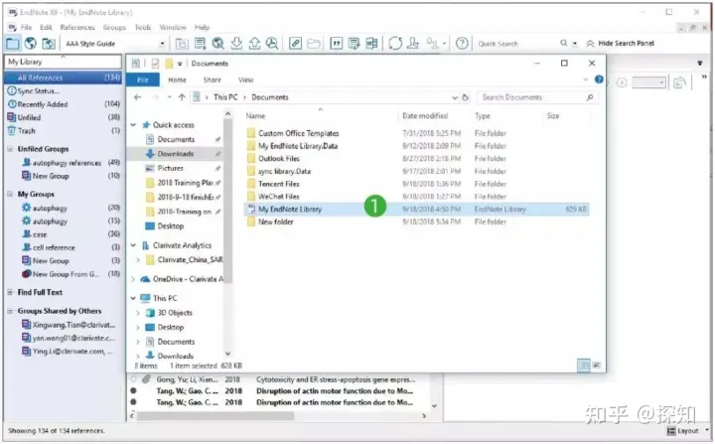This screenshot has width=715, height=444.
Task: Open the Tools menu in EndNote
Action: click(143, 27)
